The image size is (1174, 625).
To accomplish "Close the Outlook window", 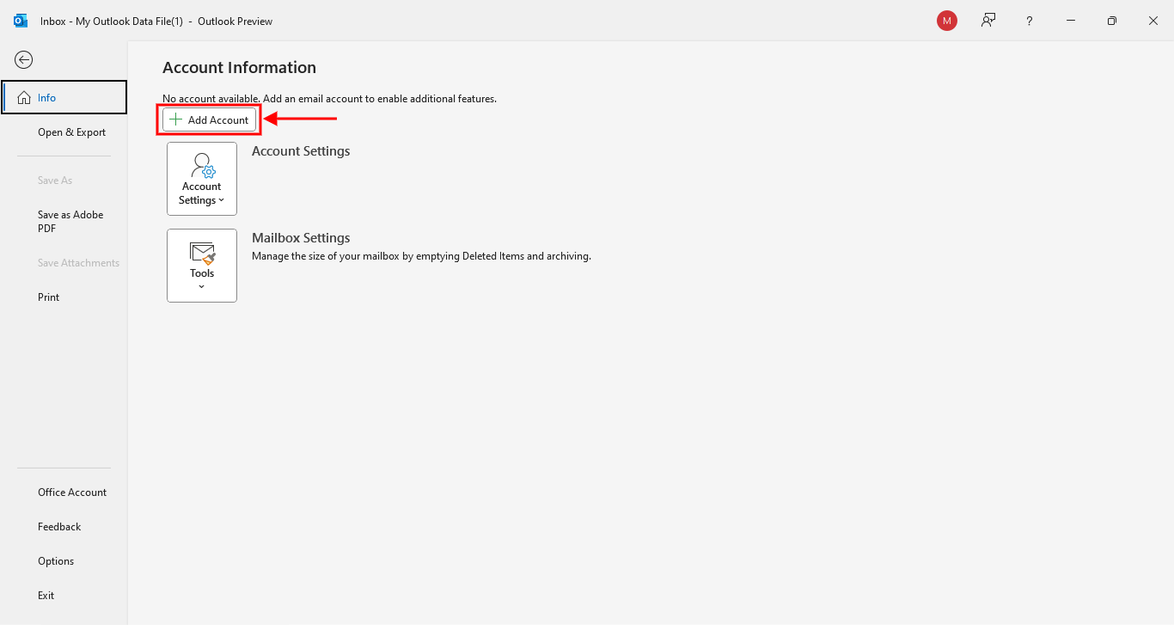I will [1153, 21].
